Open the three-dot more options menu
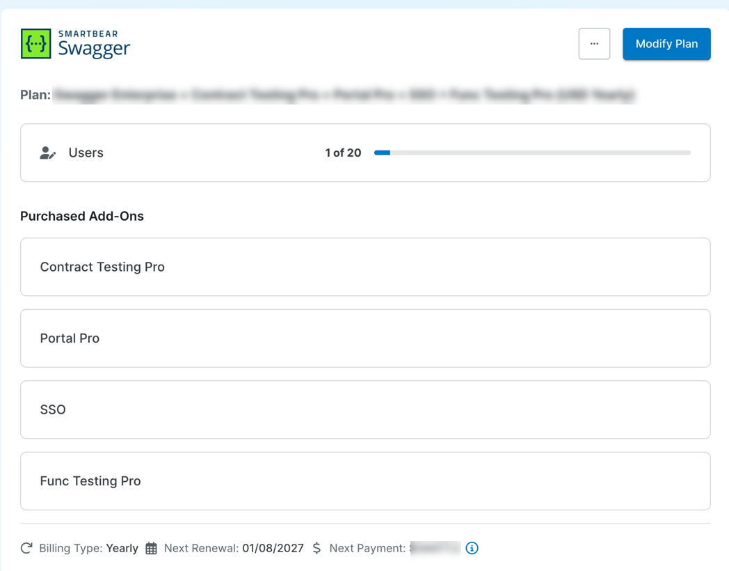This screenshot has height=571, width=729. pyautogui.click(x=594, y=44)
